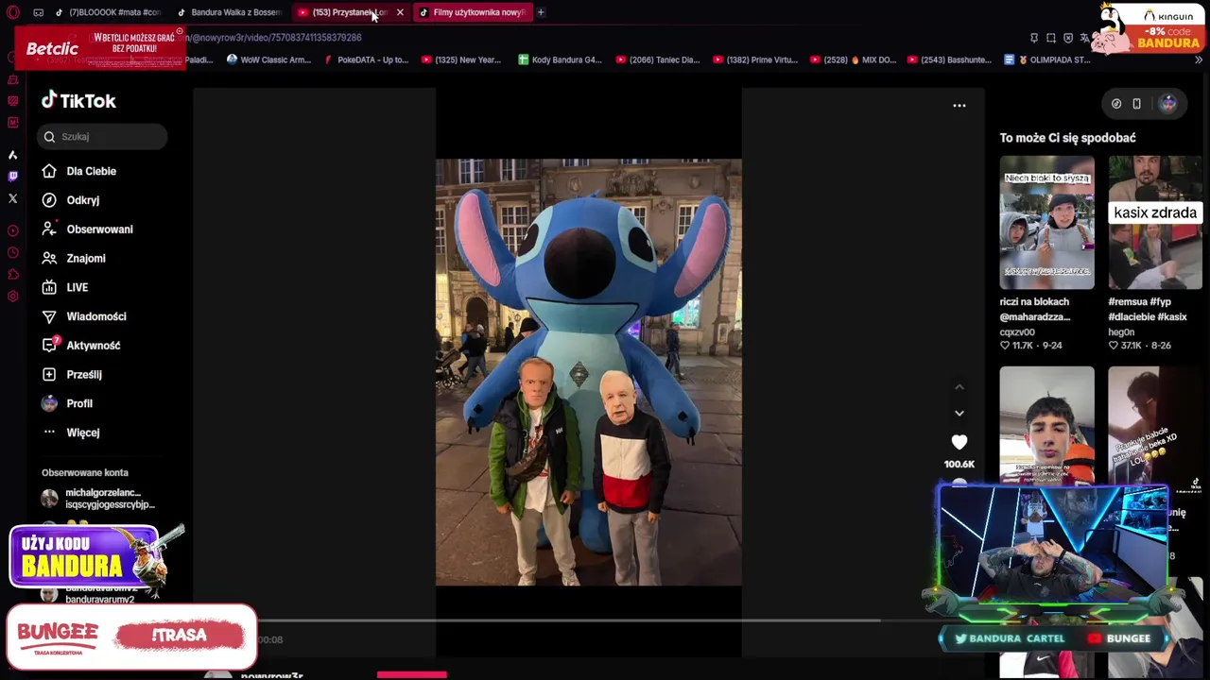Viewport: 1210px width, 680px height.
Task: Switch to the '(7)BLOOOOK #mata' tab
Action: (x=107, y=12)
